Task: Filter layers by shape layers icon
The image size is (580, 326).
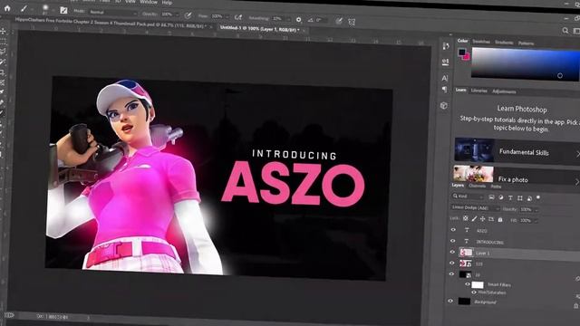Action: click(x=519, y=198)
